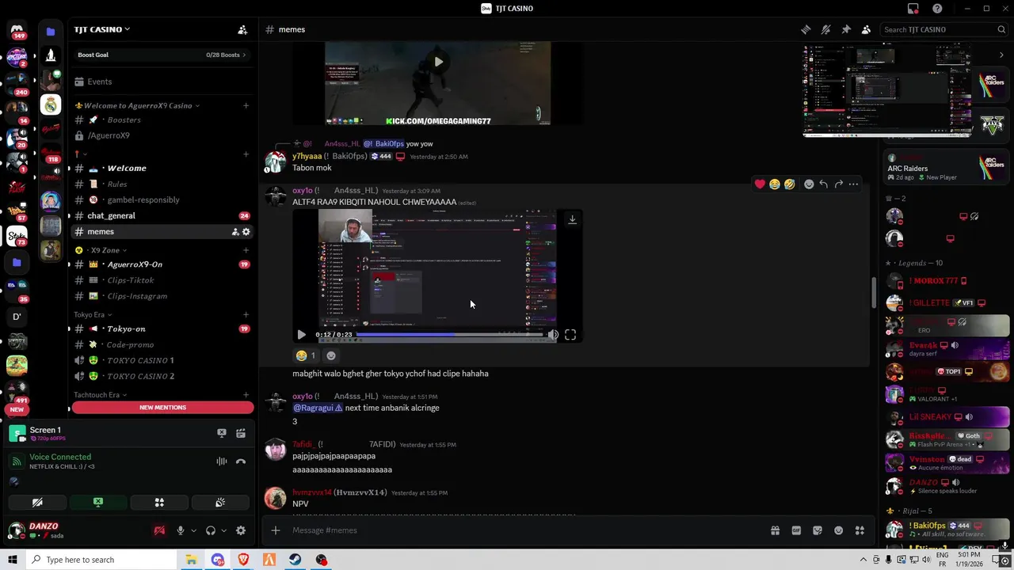Add a reaction with smiley below video
1014x570 pixels.
coord(331,356)
